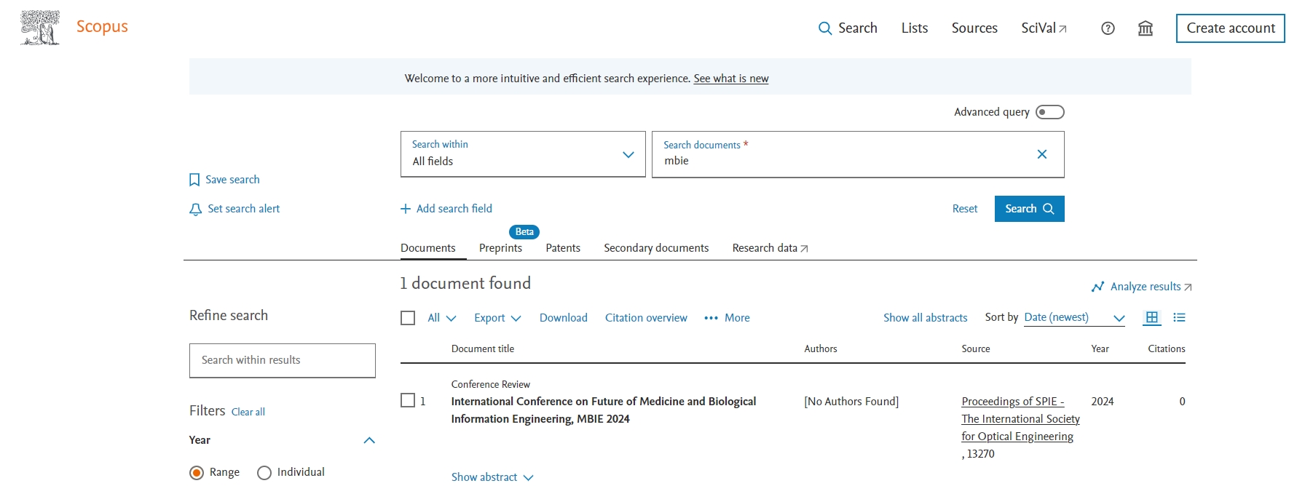Select the Range radio button
This screenshot has width=1289, height=486.
(197, 473)
